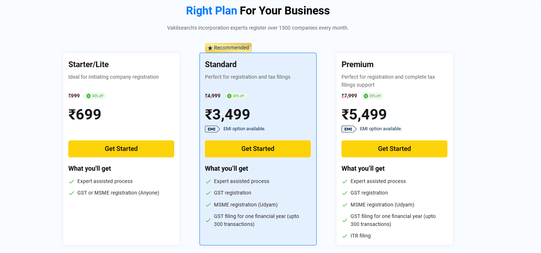Select the Standard plan heading
This screenshot has width=541, height=253.
pos(221,65)
